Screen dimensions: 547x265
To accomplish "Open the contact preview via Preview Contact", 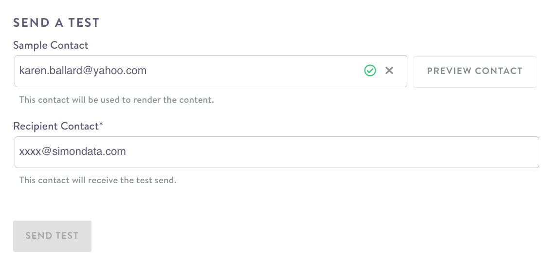I will point(474,71).
